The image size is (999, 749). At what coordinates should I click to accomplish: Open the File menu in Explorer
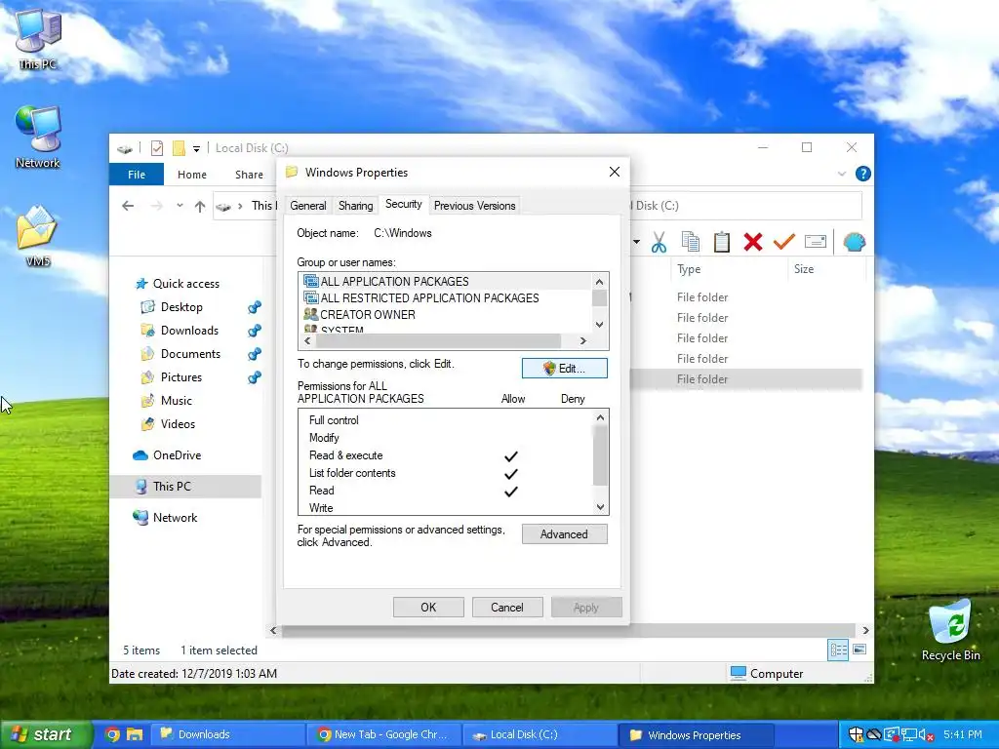[137, 175]
